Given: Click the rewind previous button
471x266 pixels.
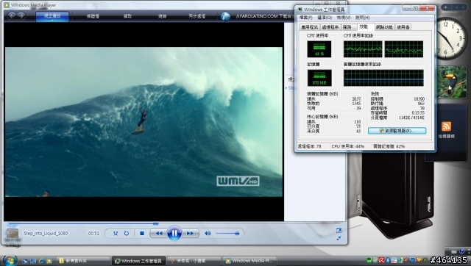Looking at the screenshot, I should 159,234.
